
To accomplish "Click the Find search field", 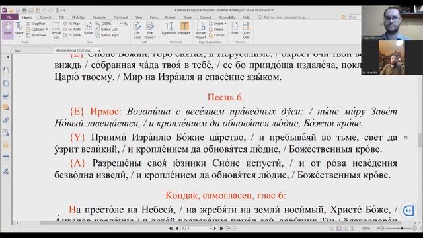I will pos(355,17).
